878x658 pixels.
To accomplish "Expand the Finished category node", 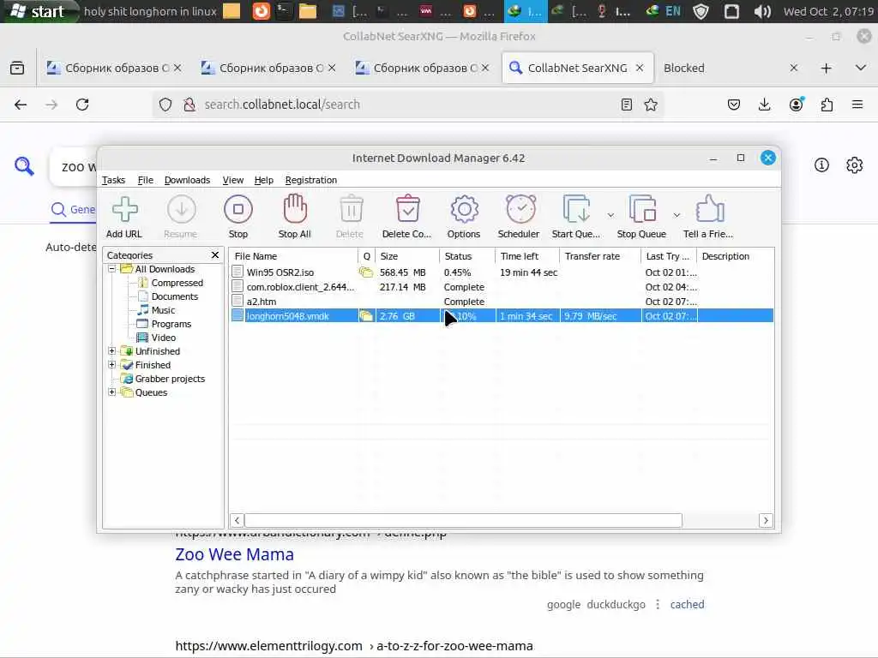I will click(112, 365).
